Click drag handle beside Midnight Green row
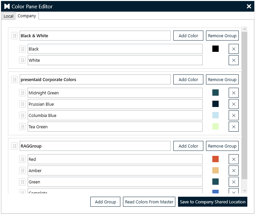 point(22,93)
